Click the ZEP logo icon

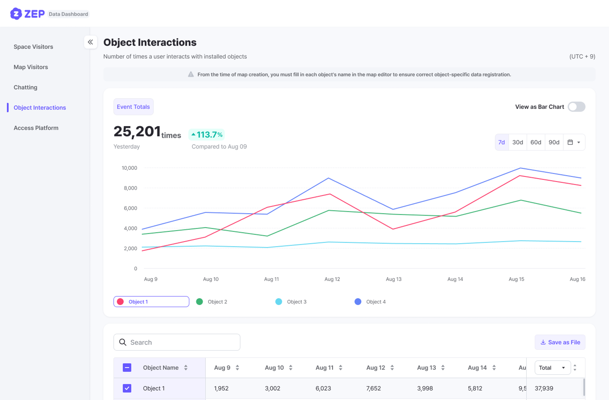coord(16,14)
